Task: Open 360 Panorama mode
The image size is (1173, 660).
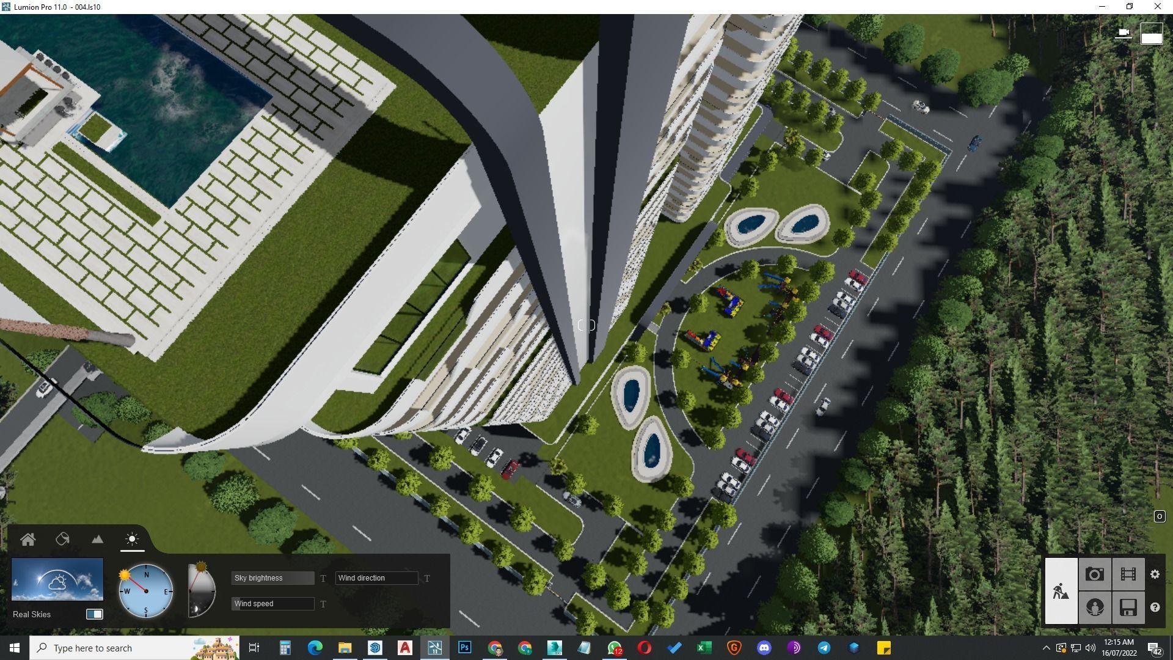Action: [1094, 607]
